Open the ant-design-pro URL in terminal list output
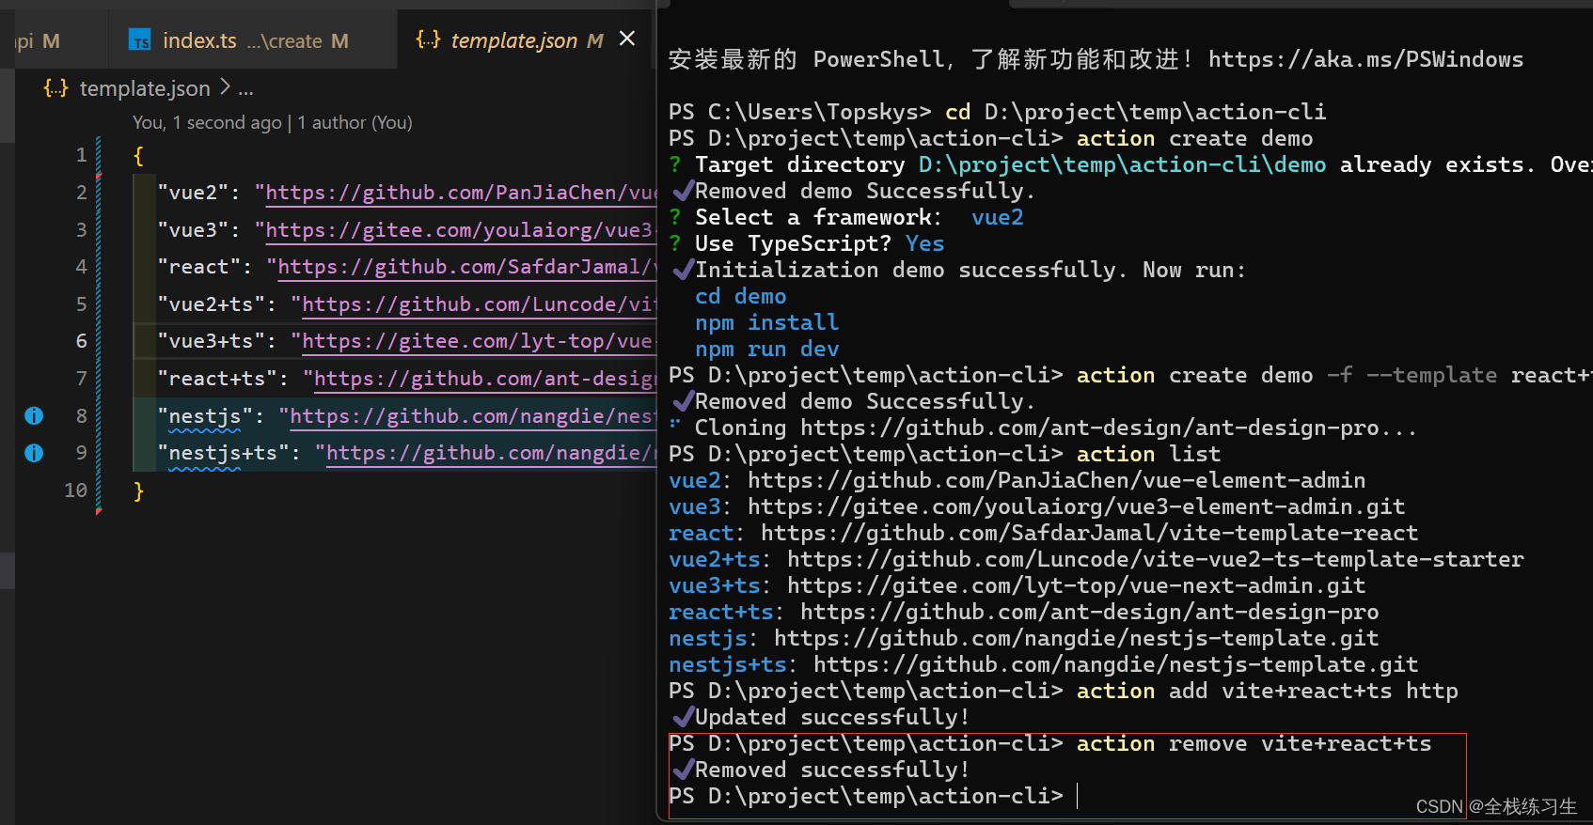The width and height of the screenshot is (1593, 825). (1089, 612)
